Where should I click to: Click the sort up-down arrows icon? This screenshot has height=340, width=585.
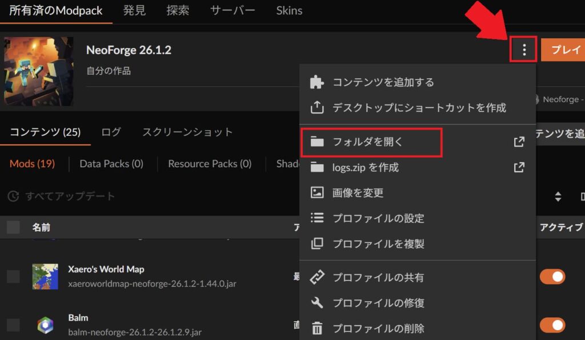tap(558, 196)
